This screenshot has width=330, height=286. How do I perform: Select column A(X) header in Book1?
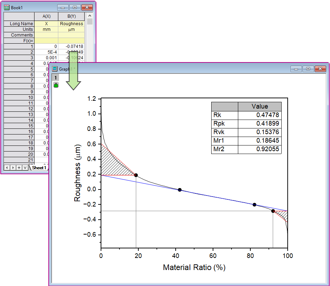46,16
